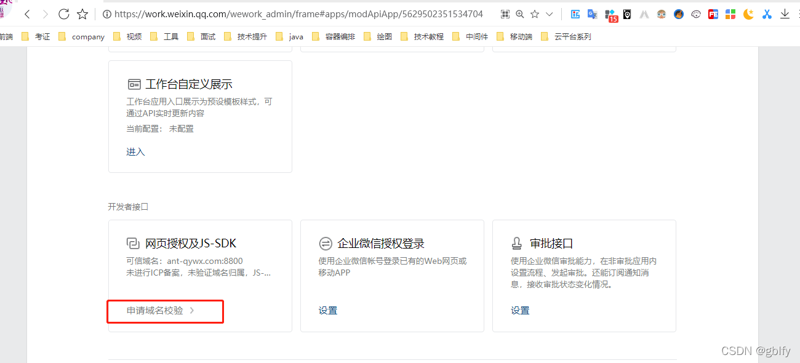Click the Google Translate extension icon
The image size is (800, 363).
tap(591, 14)
